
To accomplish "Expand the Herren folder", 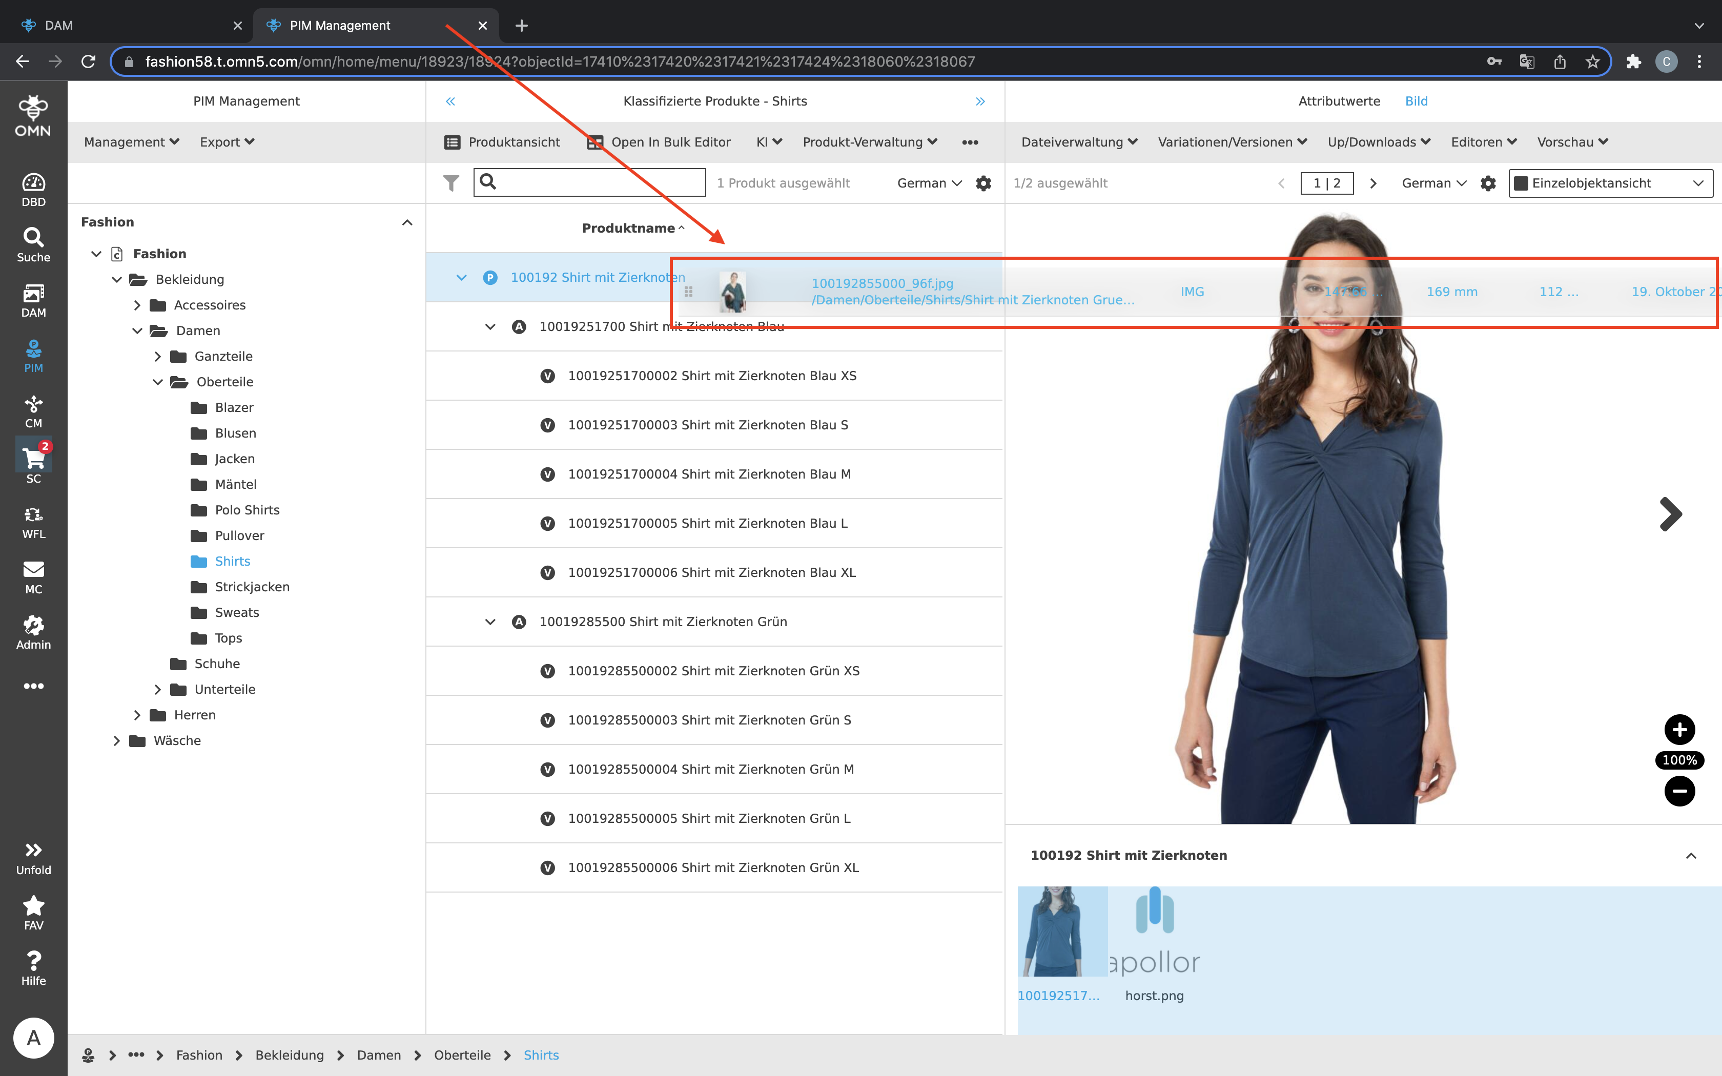I will [x=137, y=714].
